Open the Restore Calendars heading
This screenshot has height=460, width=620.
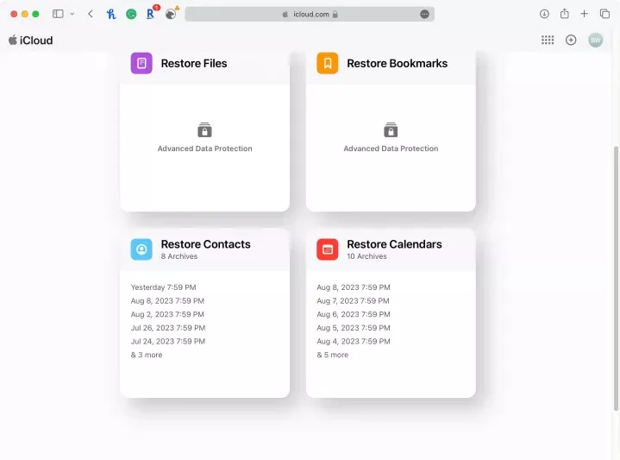(x=395, y=244)
